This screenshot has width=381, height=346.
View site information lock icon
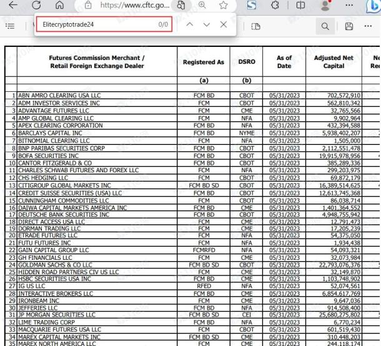click(x=88, y=5)
